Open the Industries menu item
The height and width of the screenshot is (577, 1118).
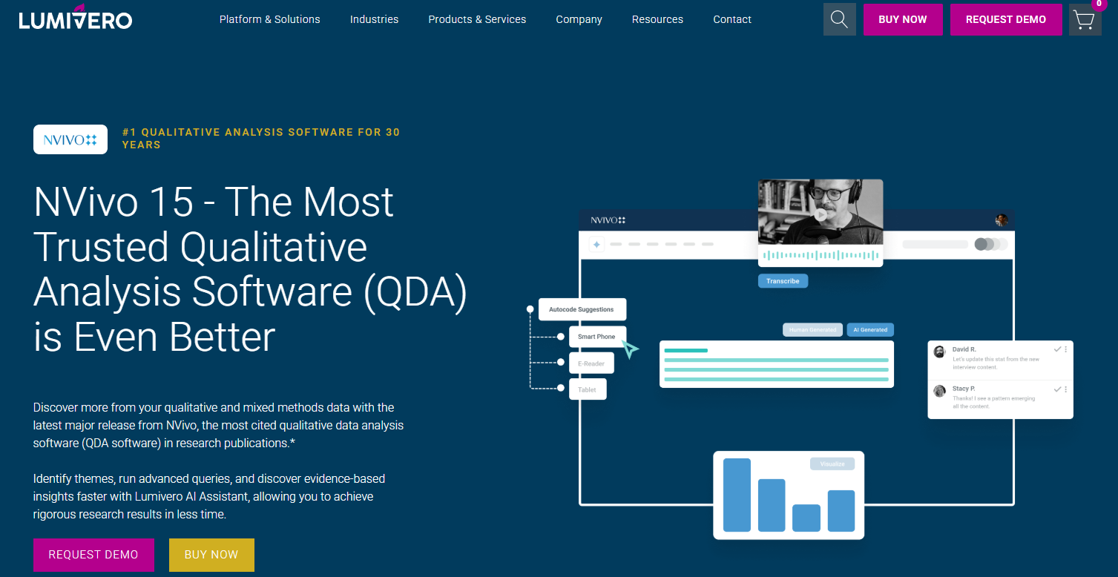374,19
